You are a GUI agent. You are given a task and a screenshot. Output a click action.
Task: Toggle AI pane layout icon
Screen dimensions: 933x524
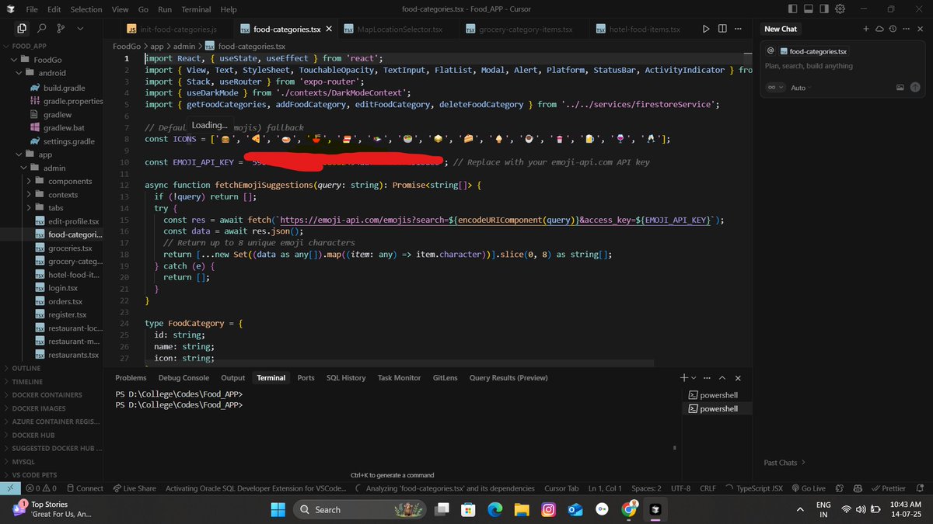tap(826, 9)
